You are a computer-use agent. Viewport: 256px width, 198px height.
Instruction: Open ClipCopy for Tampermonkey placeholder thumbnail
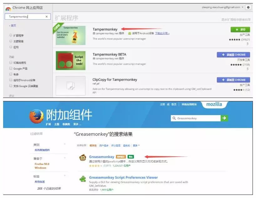coord(71,86)
